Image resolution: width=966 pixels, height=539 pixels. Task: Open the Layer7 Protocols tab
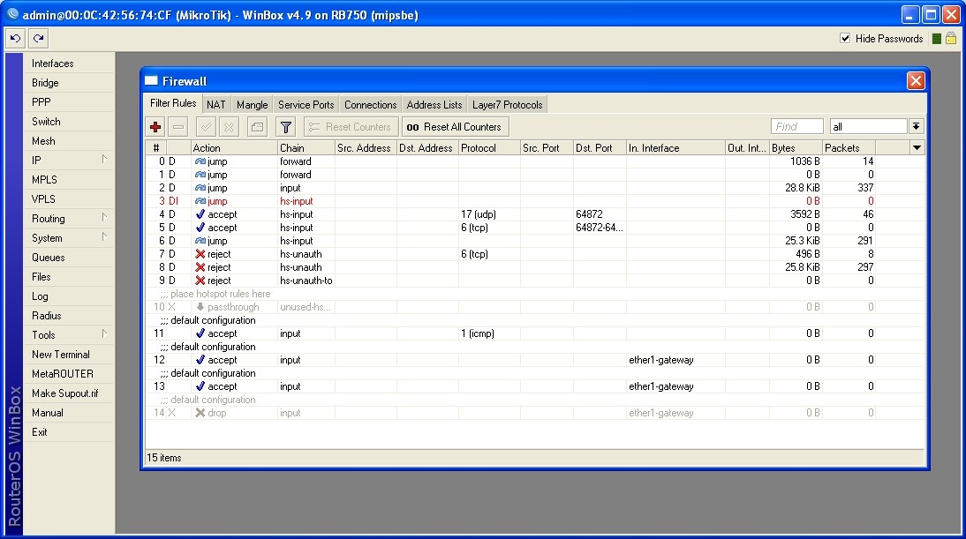(x=507, y=105)
